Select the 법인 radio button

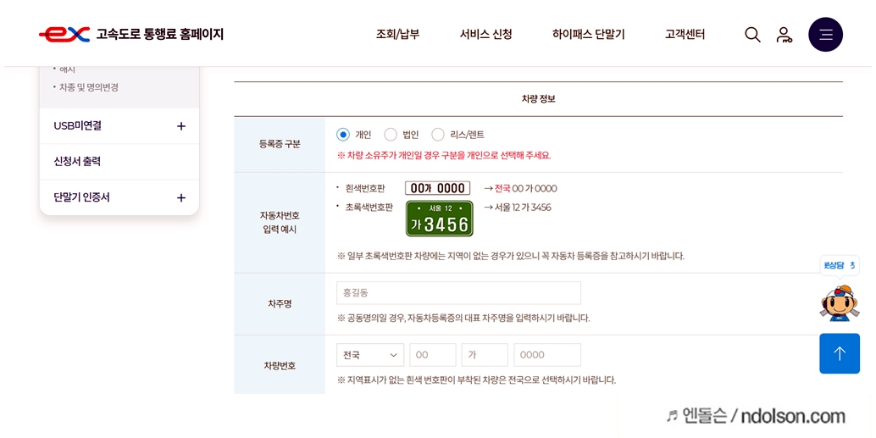tap(391, 135)
